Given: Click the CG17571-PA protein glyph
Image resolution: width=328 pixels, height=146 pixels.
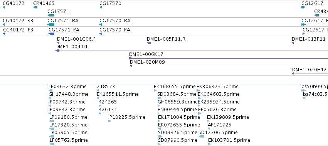Looking at the screenshot, I should pyautogui.click(x=51, y=34).
